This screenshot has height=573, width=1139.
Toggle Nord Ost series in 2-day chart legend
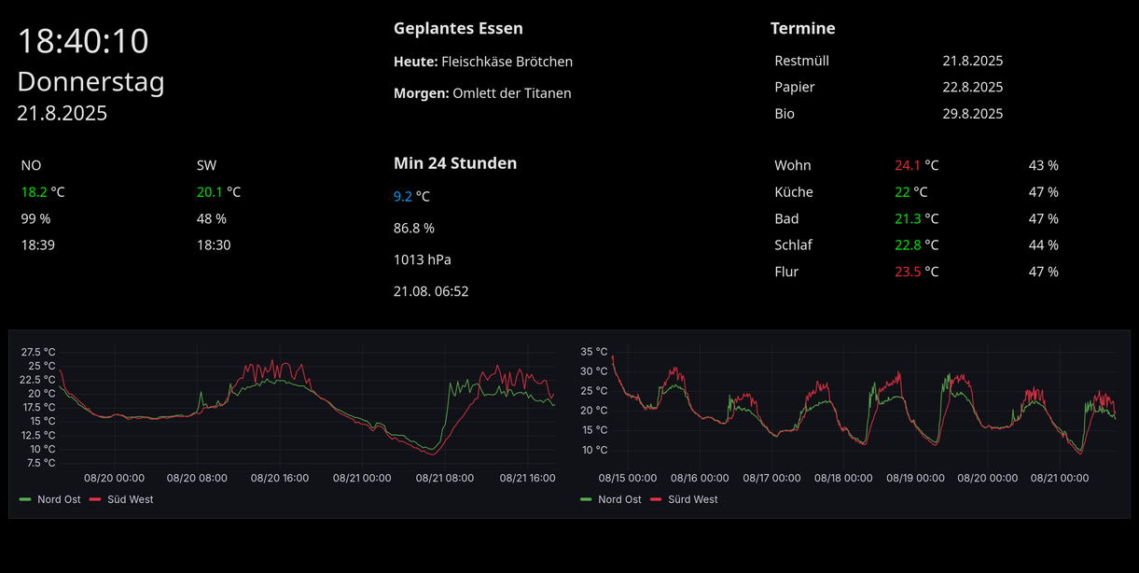click(58, 499)
